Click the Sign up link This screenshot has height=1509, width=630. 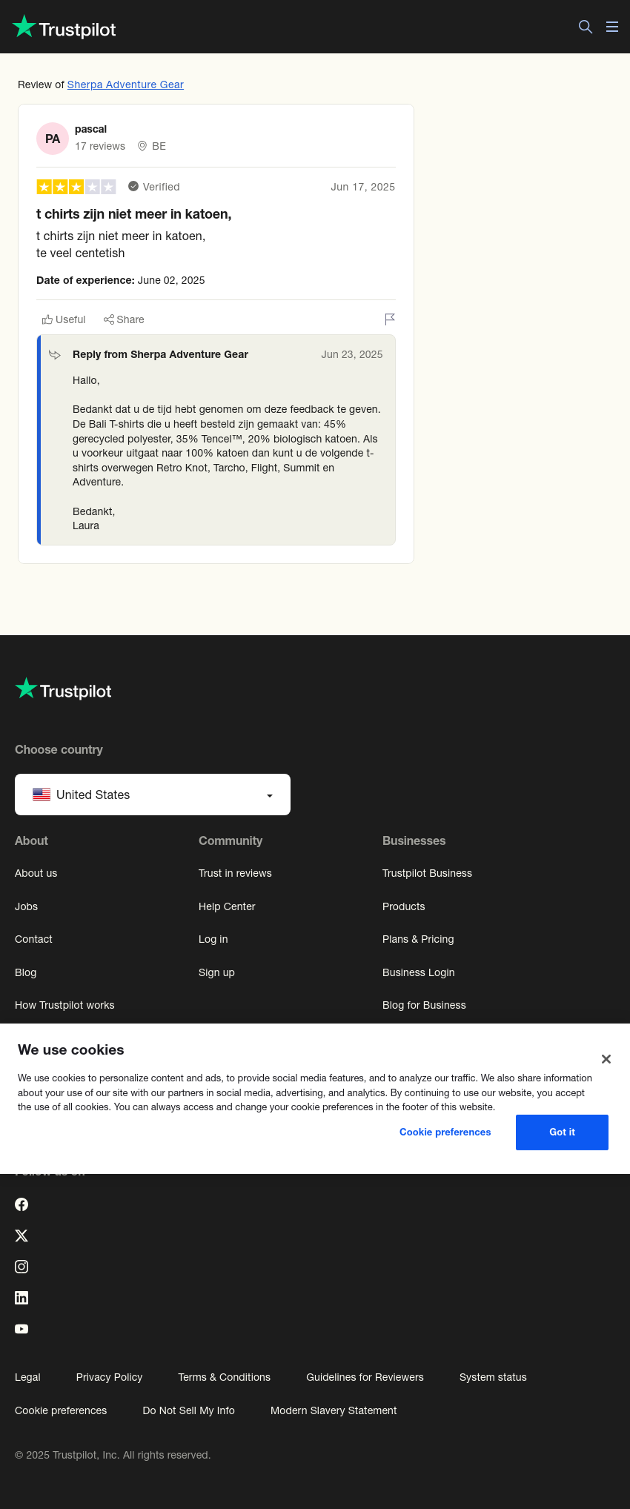(x=216, y=972)
